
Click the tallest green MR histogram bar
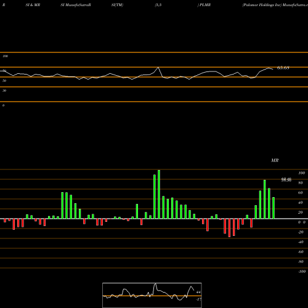tap(159, 194)
